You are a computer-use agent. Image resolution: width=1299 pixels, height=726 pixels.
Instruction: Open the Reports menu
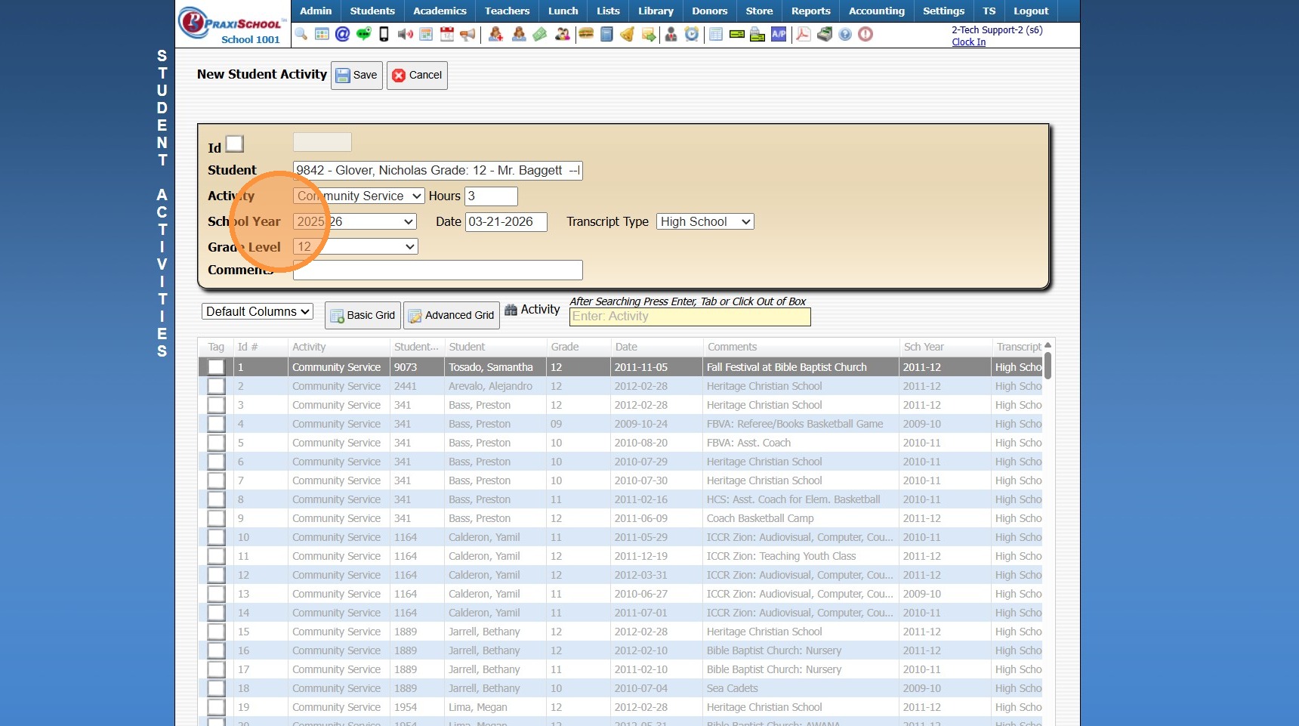[x=810, y=11]
